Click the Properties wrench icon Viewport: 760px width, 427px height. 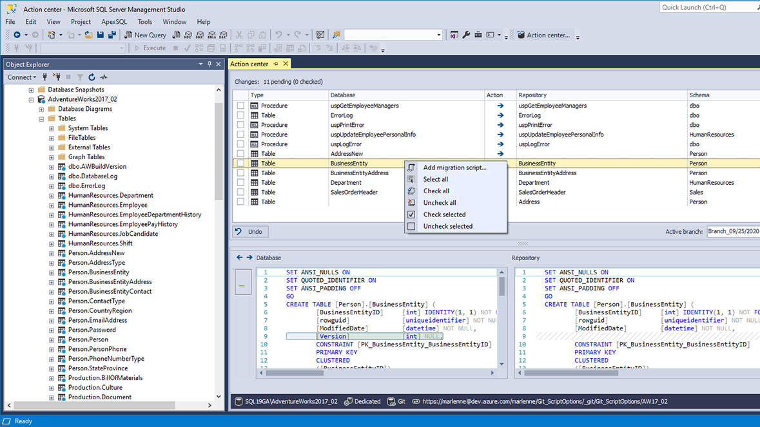click(466, 35)
